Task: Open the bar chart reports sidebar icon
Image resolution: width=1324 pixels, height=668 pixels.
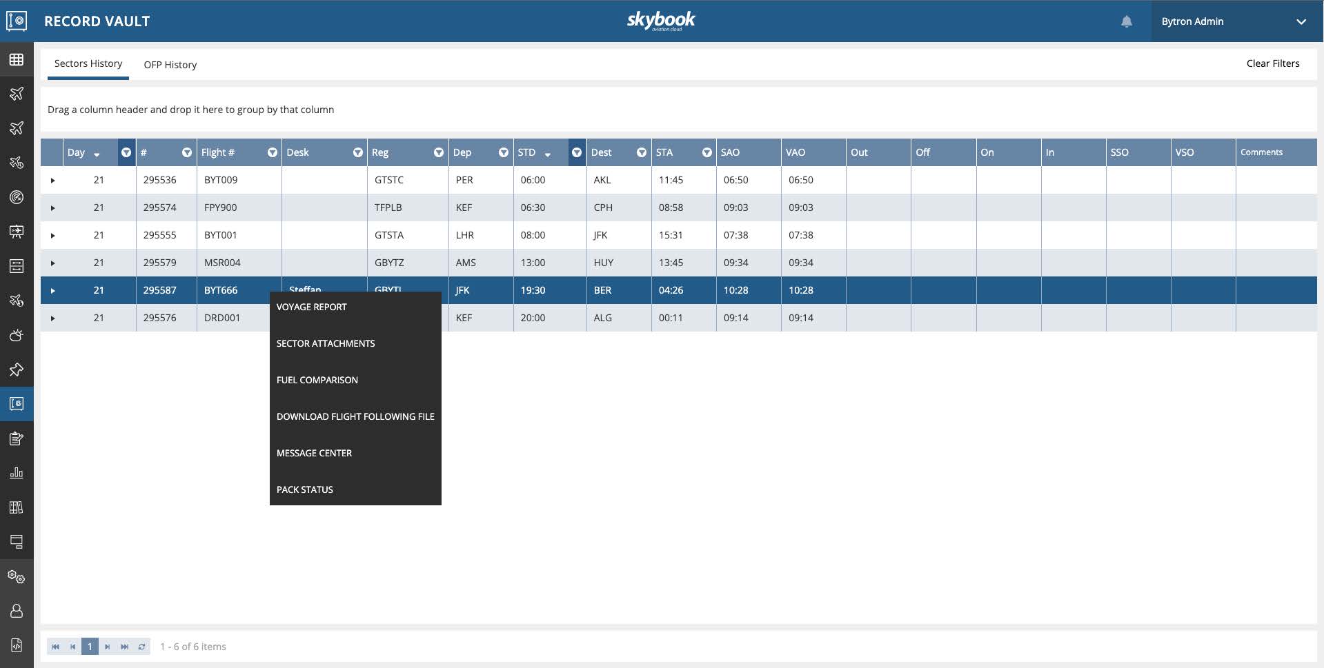Action: pos(17,473)
